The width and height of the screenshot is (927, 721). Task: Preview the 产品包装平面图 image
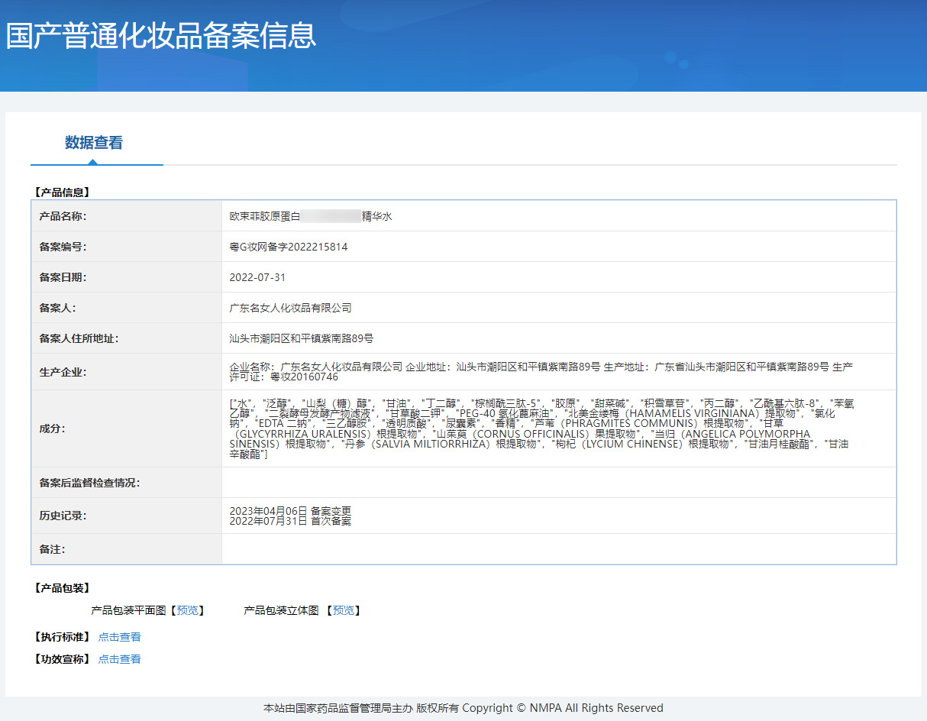click(x=187, y=610)
